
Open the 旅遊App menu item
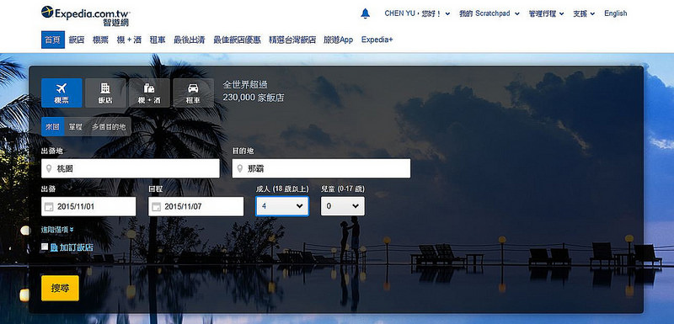(x=339, y=40)
